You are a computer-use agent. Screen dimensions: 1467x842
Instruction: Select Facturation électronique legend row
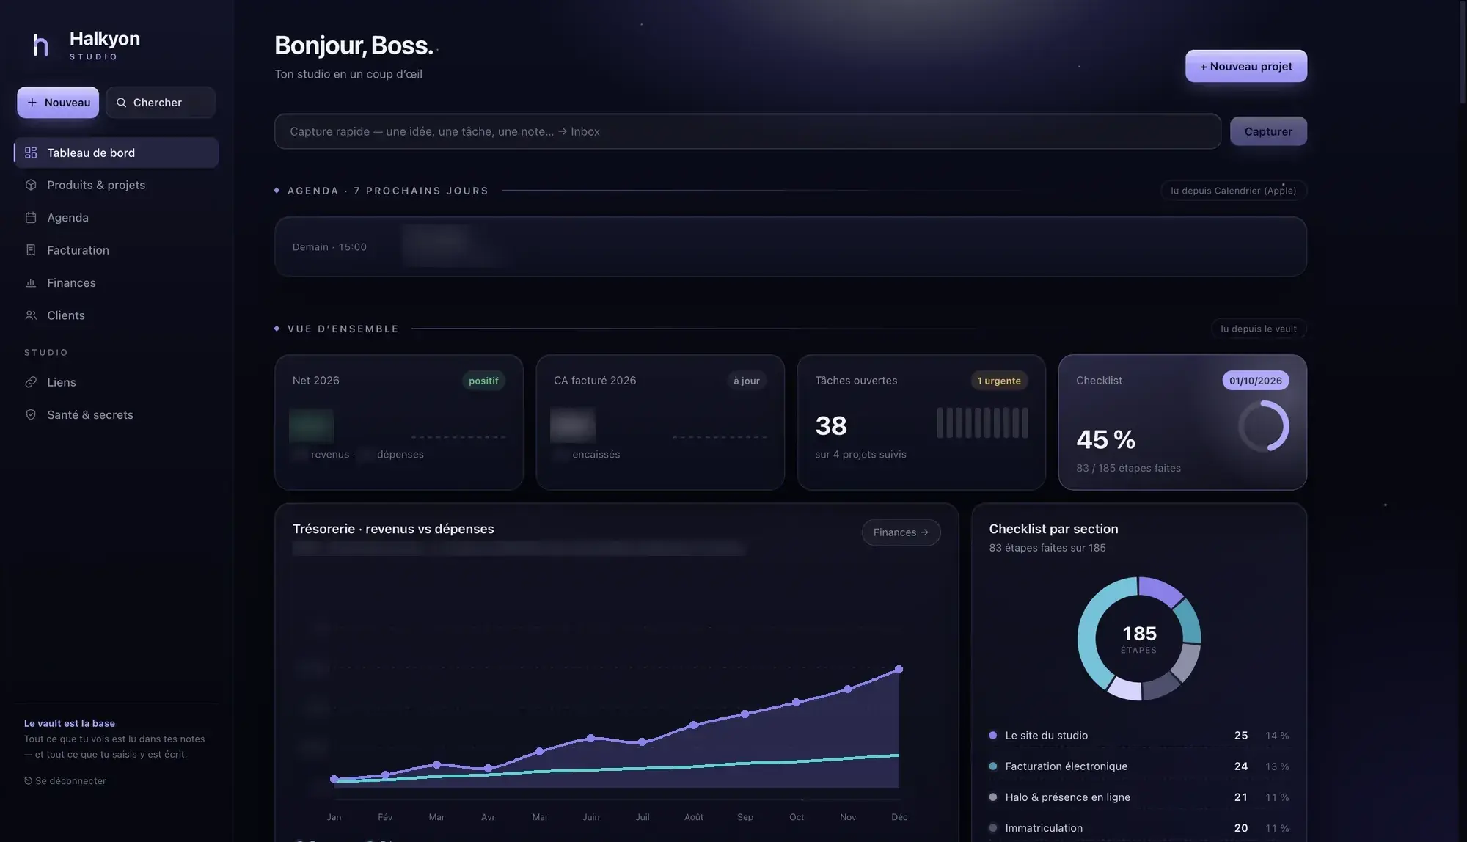coord(1139,766)
